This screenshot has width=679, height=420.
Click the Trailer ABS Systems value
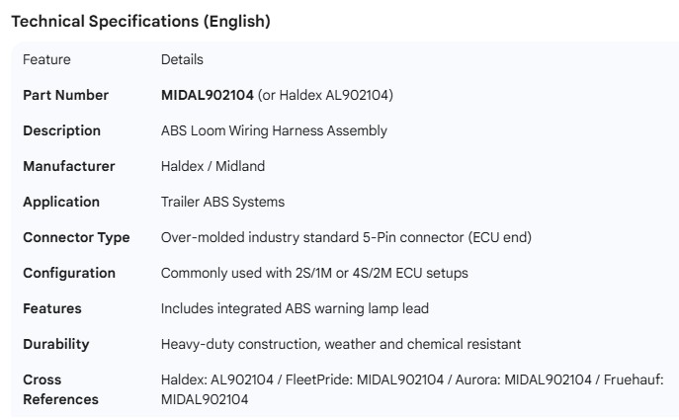pos(222,202)
